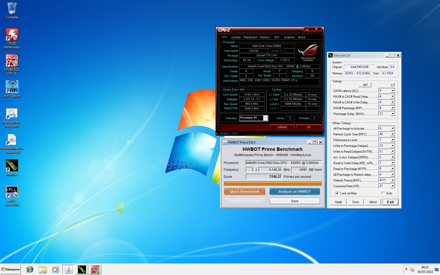This screenshot has width=440, height=275.
Task: Select the setfsb Raccourci desktop shortcut
Action: pos(12,196)
